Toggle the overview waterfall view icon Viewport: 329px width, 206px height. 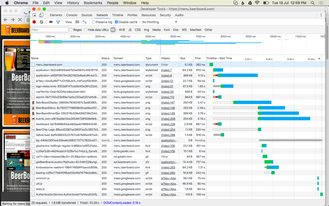tap(84, 22)
